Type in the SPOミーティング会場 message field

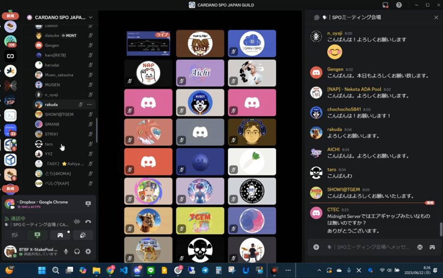pos(372,247)
